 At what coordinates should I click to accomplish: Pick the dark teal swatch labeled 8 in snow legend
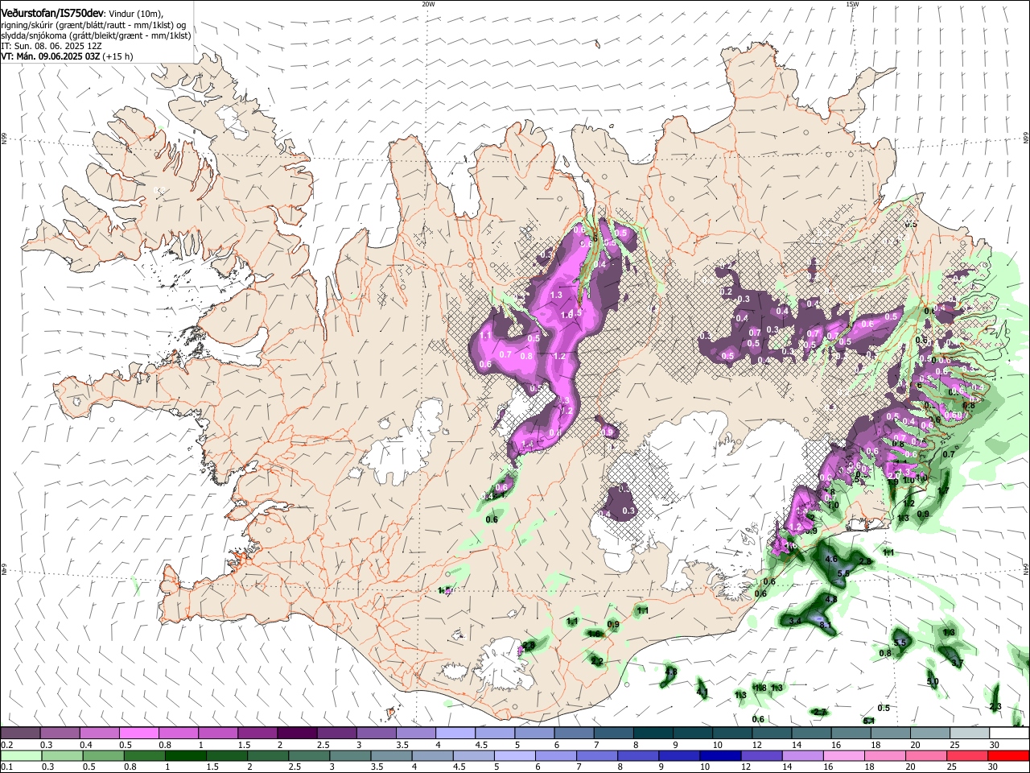click(x=654, y=734)
